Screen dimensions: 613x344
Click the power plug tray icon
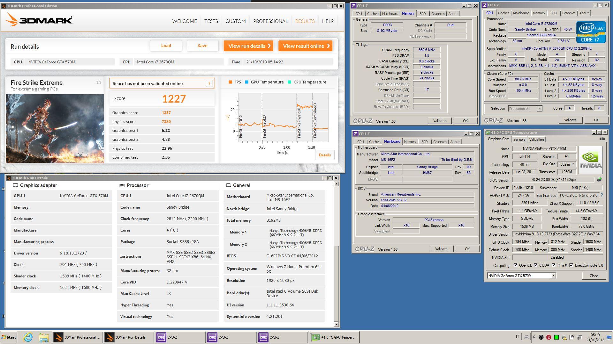coord(572,337)
